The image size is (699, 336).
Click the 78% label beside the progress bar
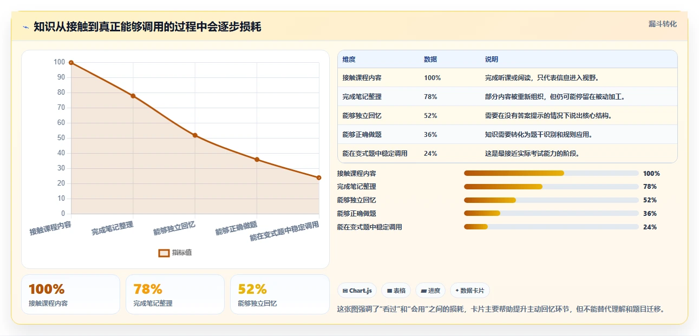pos(650,187)
